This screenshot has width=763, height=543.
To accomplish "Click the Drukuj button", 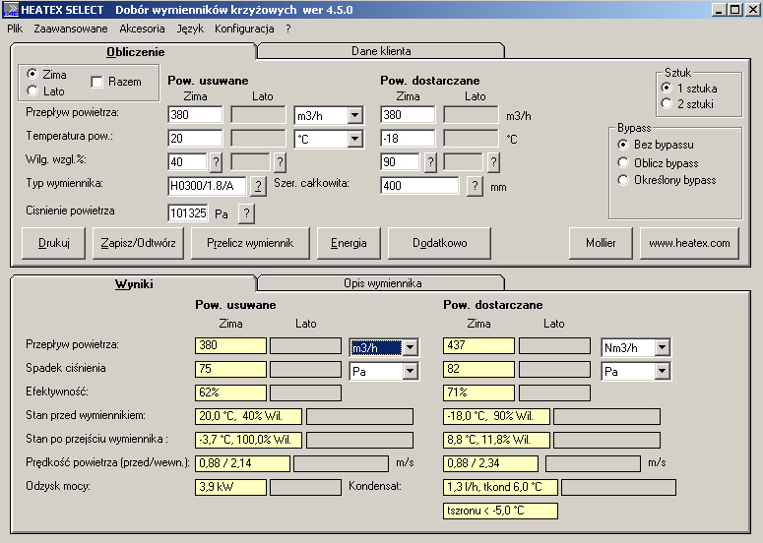I will 53,243.
